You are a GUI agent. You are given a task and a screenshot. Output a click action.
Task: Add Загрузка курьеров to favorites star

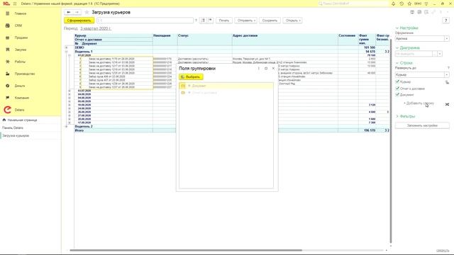(x=87, y=12)
